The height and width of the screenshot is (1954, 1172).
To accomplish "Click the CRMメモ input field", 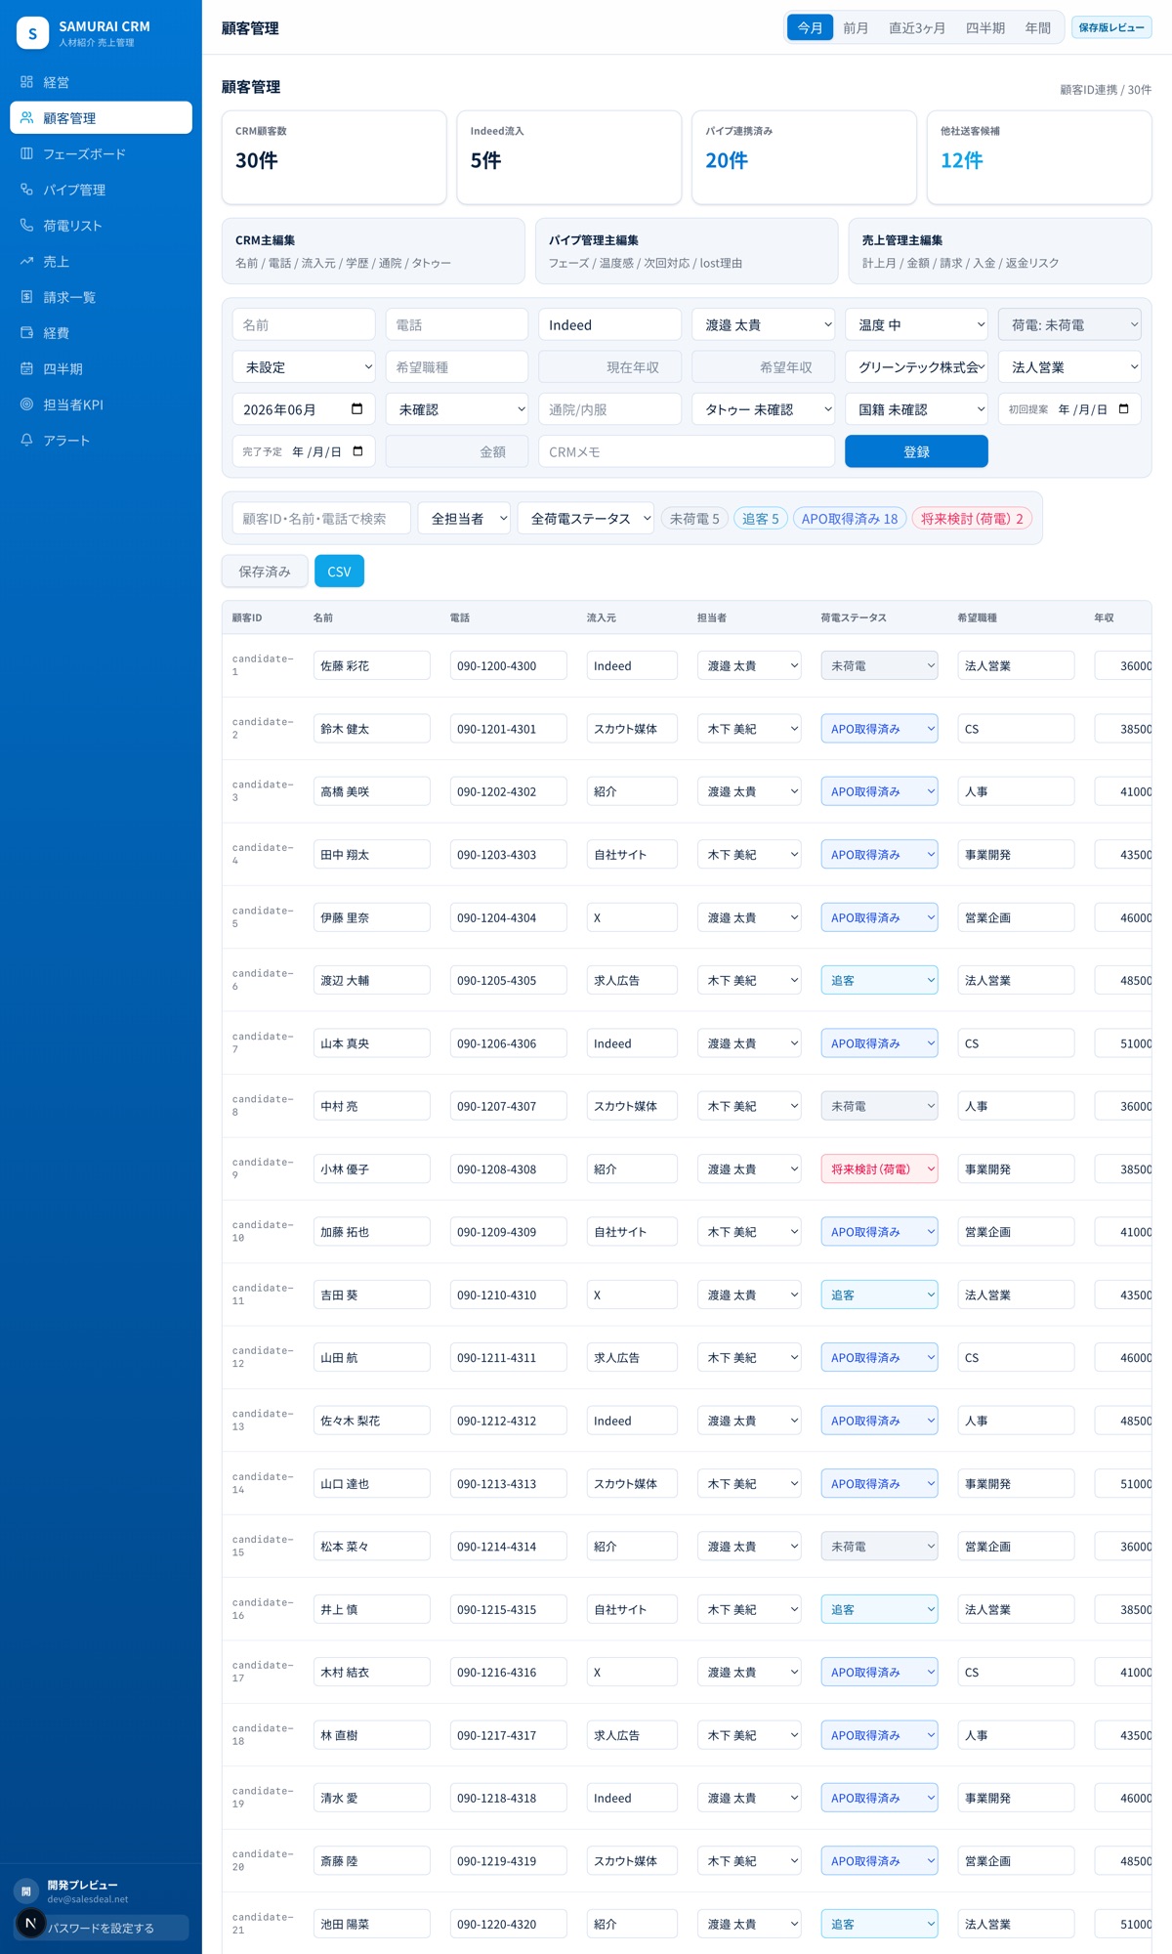I will (687, 451).
